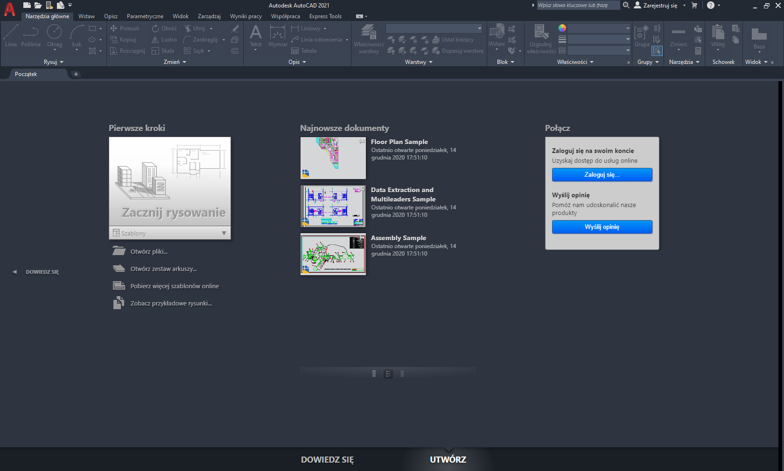784x471 pixels.
Task: Open the Parametryczne ribbon tab
Action: point(145,16)
